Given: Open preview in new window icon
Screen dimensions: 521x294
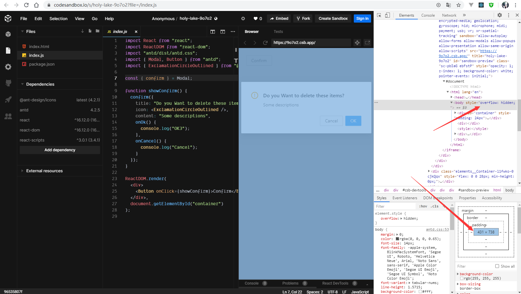Looking at the screenshot, I should pos(367,43).
